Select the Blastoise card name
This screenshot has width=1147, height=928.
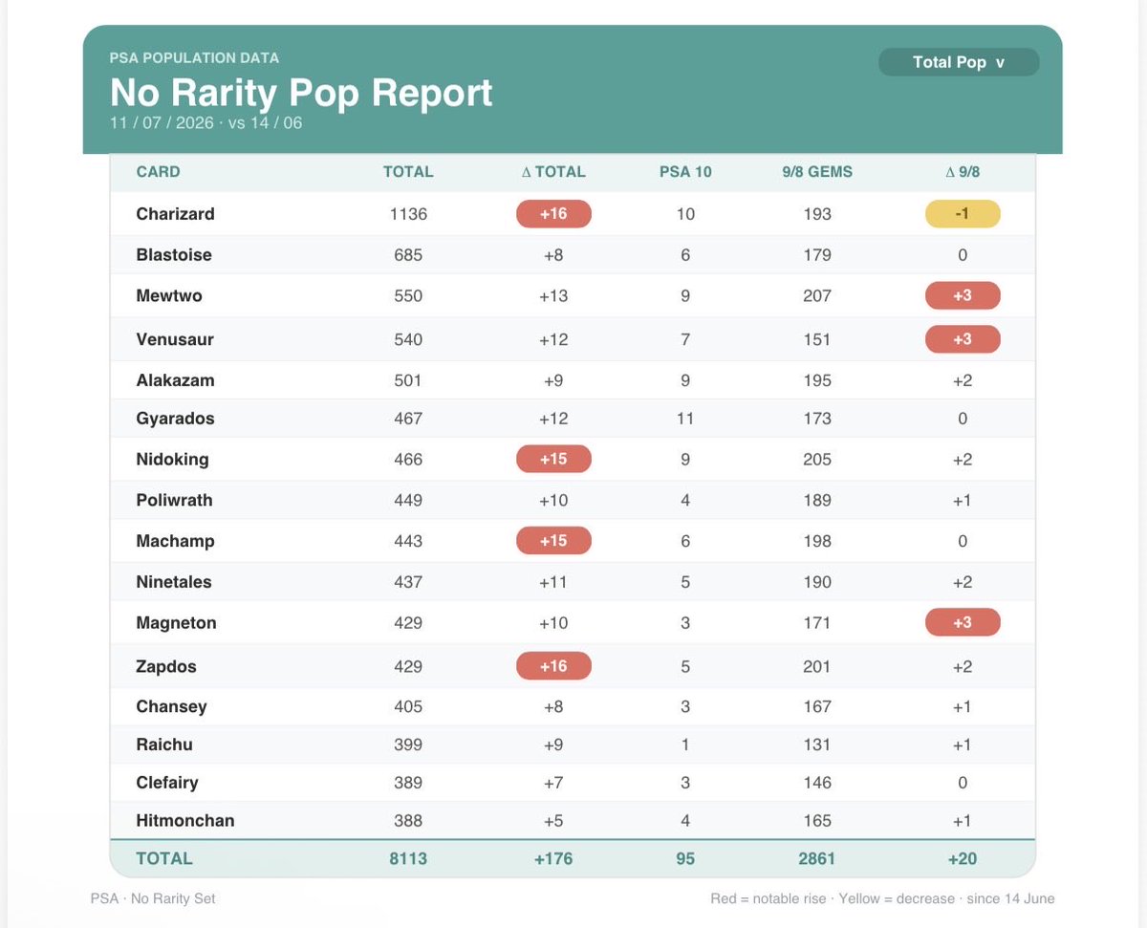174,255
